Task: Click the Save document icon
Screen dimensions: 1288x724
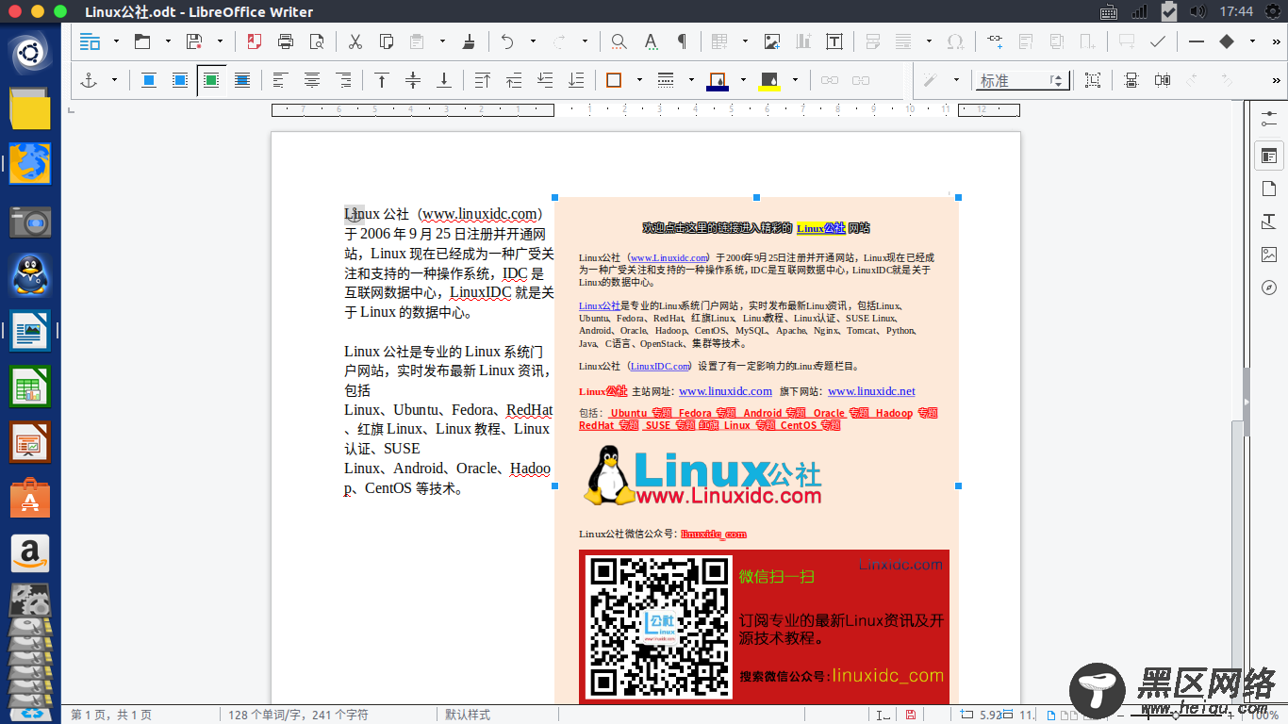Action: pyautogui.click(x=194, y=41)
